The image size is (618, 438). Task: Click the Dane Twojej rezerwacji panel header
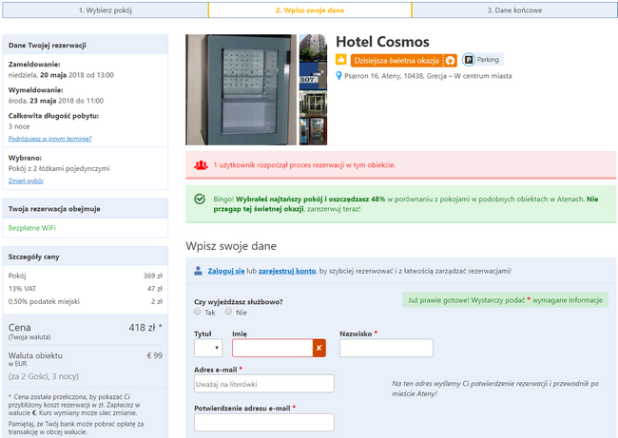(x=86, y=45)
